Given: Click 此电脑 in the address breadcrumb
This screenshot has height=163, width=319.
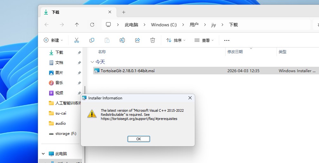Looking at the screenshot, I should coord(131,25).
